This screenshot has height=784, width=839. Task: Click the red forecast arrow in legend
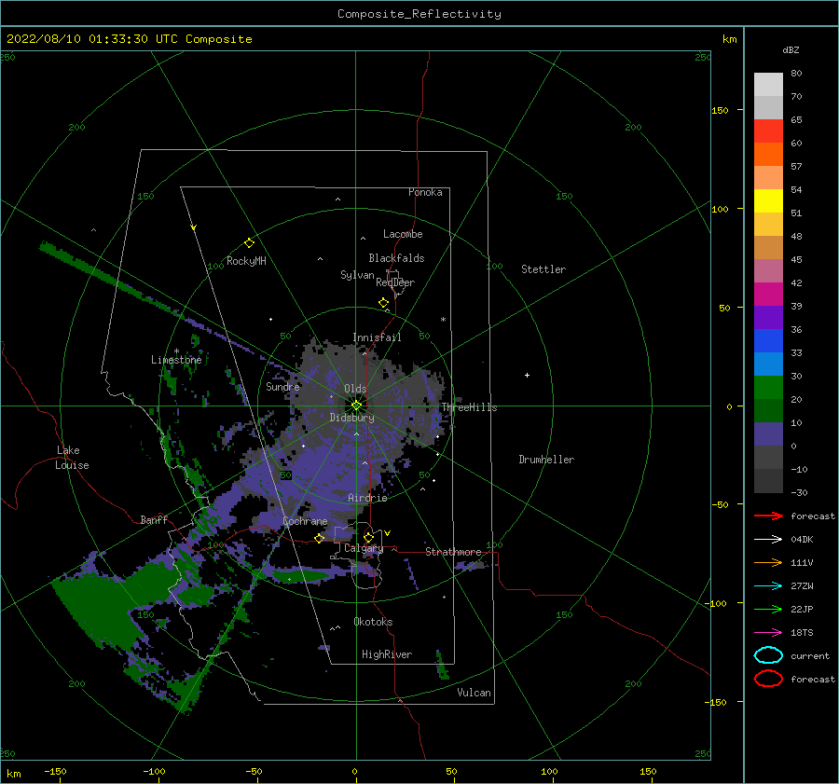768,516
